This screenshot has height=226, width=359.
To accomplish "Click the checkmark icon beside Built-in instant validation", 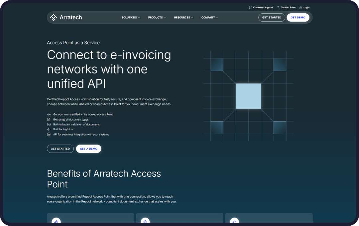I will [x=49, y=125].
